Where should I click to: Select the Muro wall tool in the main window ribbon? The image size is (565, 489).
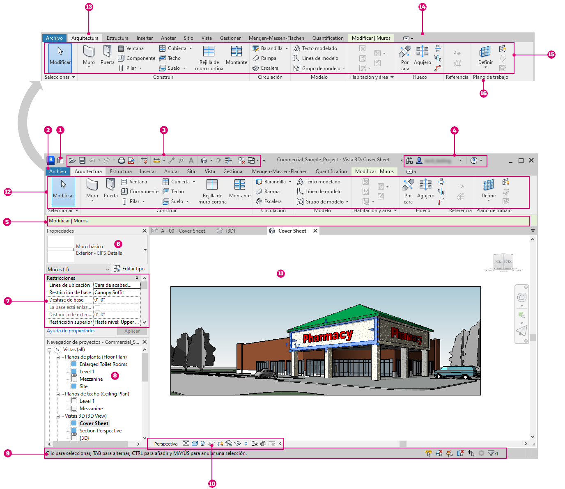point(92,189)
